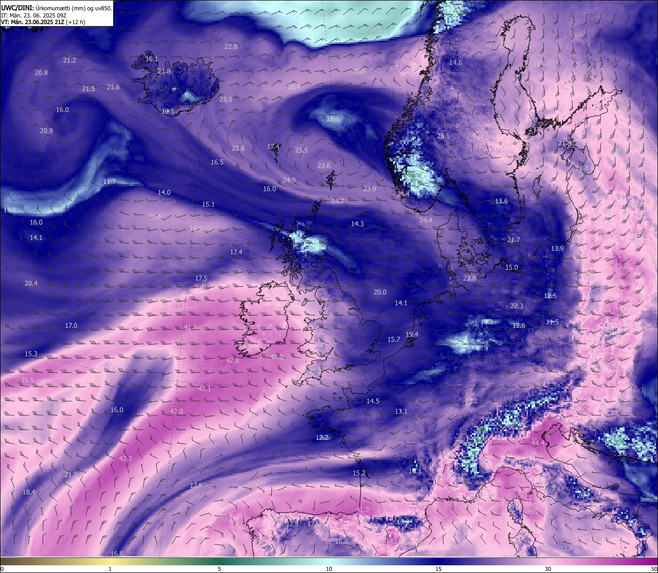Click the '15.3' map value

click(31, 354)
